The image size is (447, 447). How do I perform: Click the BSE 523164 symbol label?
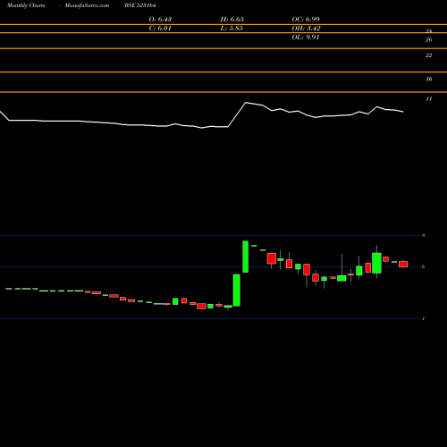140,5
